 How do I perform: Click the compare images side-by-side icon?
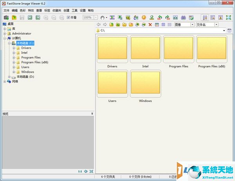point(175,18)
